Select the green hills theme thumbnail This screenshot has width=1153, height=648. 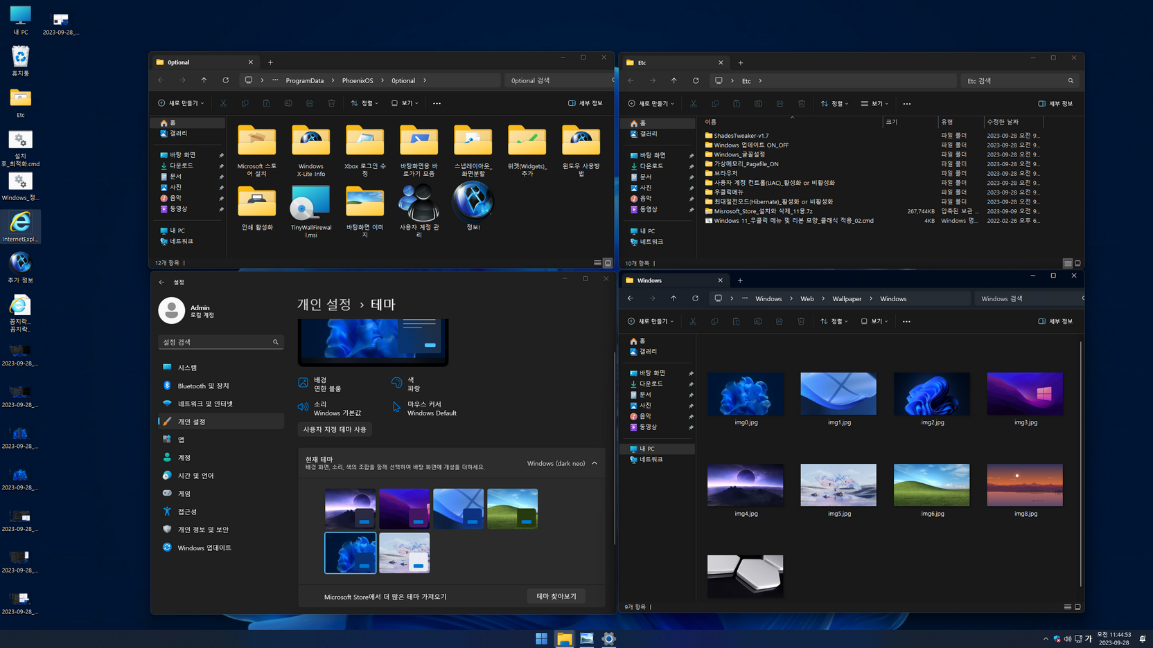tap(512, 509)
